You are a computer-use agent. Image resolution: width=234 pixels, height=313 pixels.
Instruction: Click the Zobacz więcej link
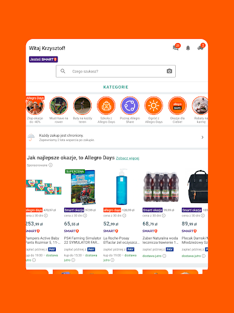pos(127,158)
